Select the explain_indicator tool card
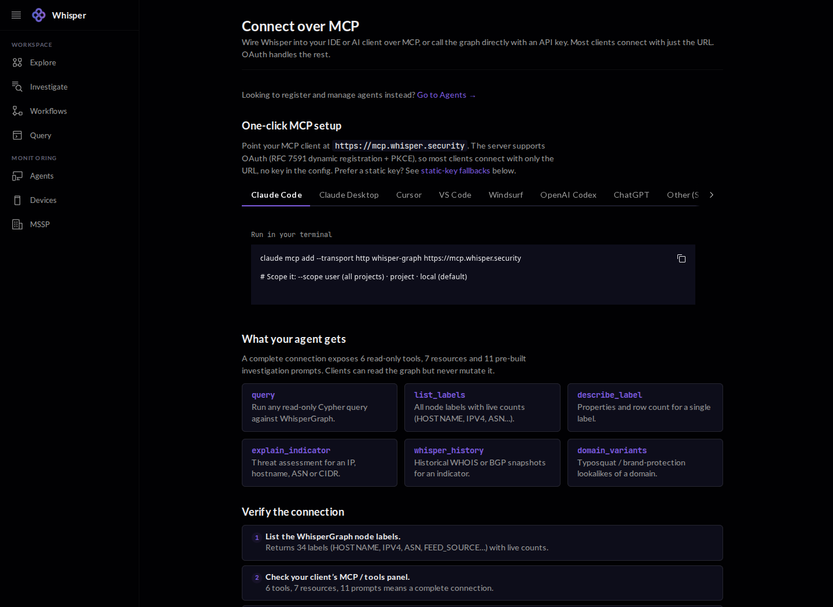Image resolution: width=833 pixels, height=607 pixels. (319, 462)
